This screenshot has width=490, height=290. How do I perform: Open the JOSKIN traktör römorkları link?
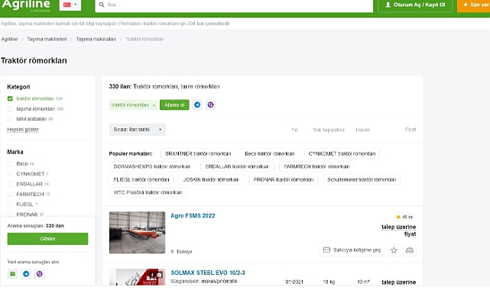pos(211,179)
